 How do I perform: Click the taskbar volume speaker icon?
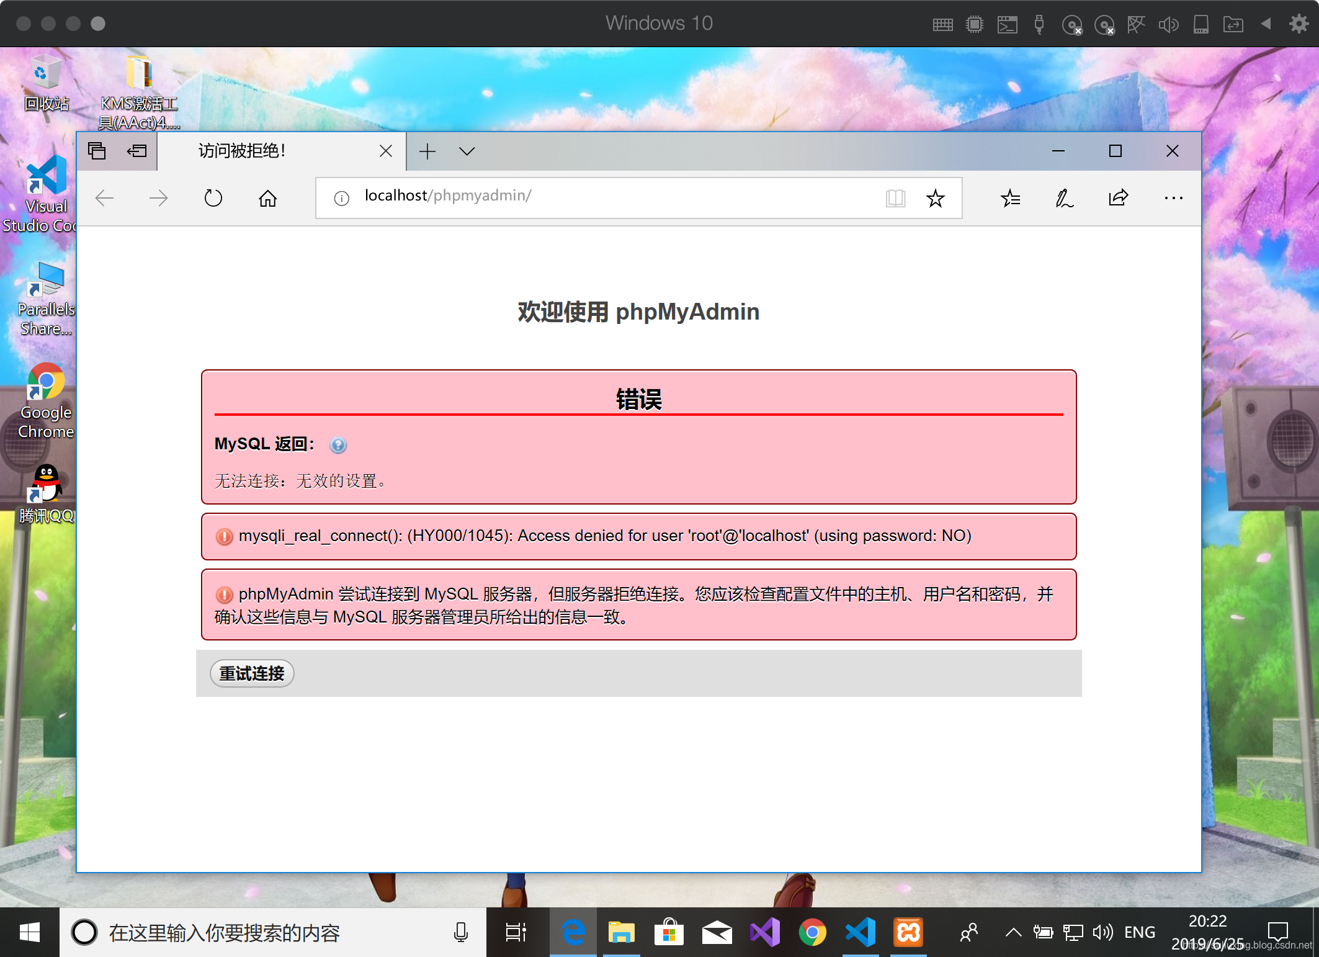[x=1102, y=932]
